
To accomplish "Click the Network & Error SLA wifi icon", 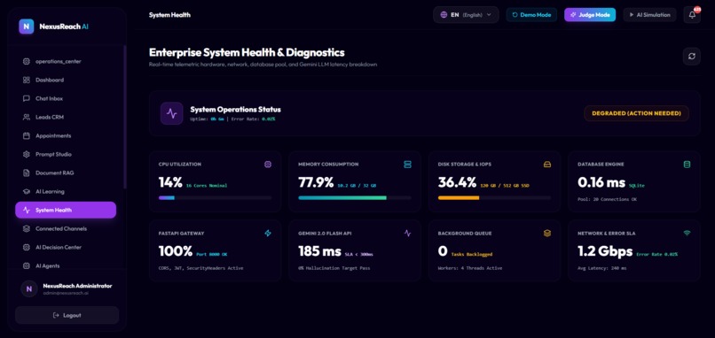I will pyautogui.click(x=687, y=234).
